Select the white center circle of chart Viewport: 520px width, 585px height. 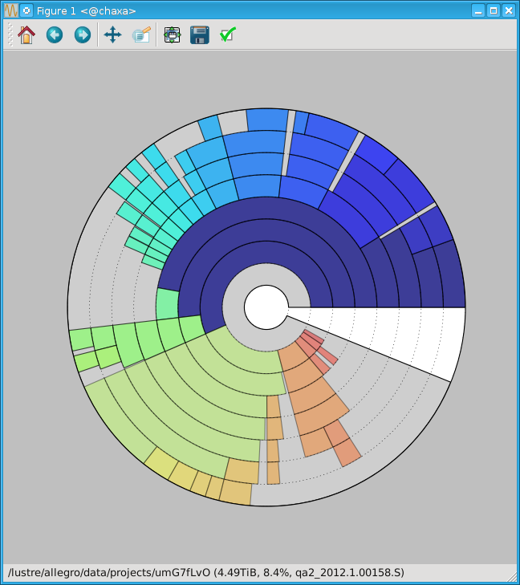pos(266,307)
